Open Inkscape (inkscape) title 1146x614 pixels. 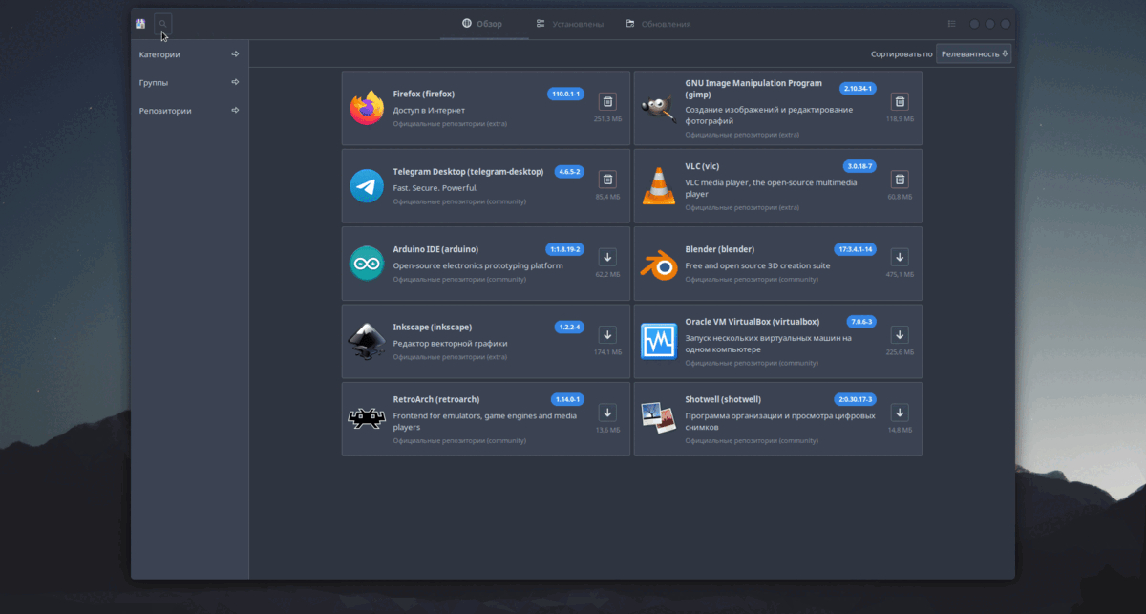(x=432, y=327)
